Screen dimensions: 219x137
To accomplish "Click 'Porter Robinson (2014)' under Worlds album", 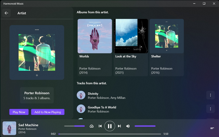I will pyautogui.click(x=90, y=71).
